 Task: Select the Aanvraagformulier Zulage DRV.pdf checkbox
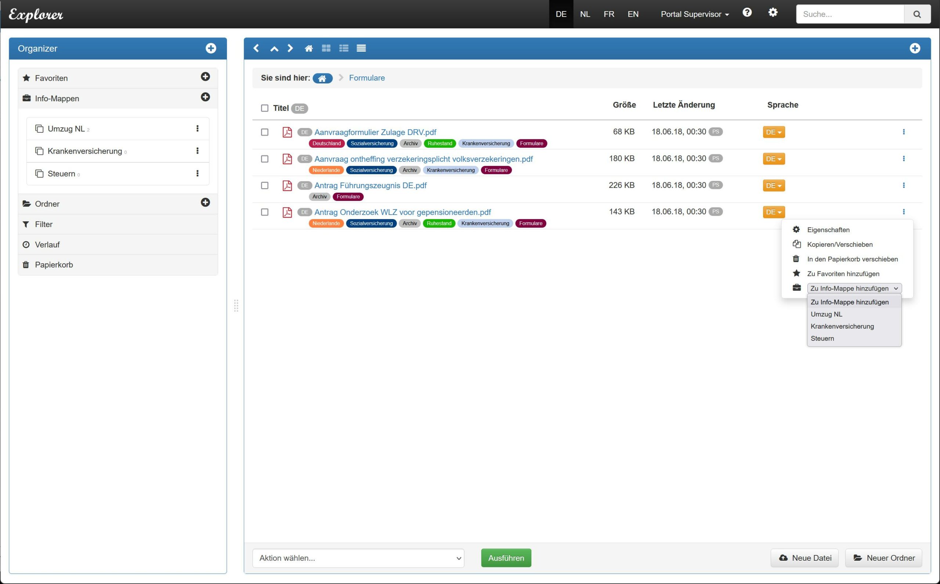(265, 132)
